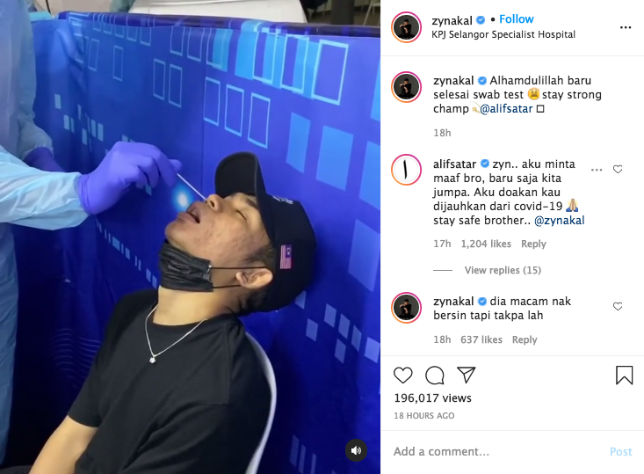Reply to alifsatar's comment

pos(533,244)
